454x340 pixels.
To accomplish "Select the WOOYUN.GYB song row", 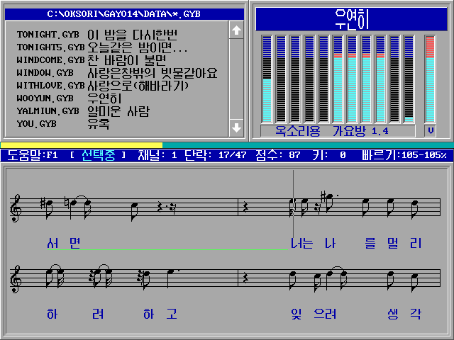I will (x=69, y=98).
